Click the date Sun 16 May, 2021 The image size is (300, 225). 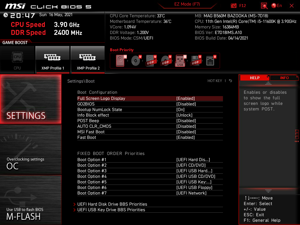click(x=56, y=15)
